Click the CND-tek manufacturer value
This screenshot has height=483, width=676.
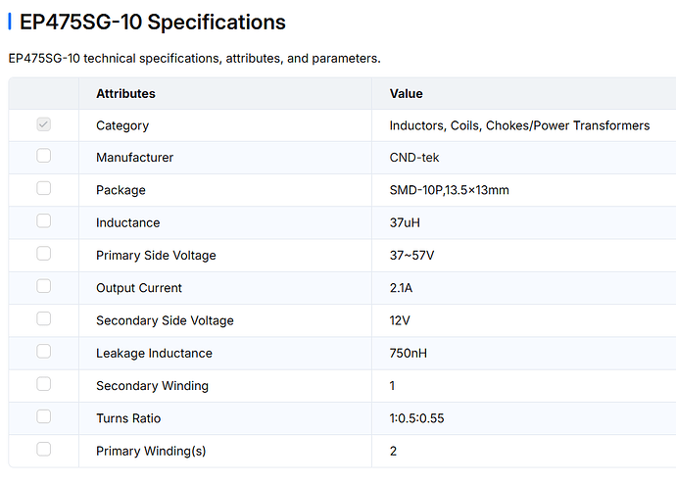point(414,158)
